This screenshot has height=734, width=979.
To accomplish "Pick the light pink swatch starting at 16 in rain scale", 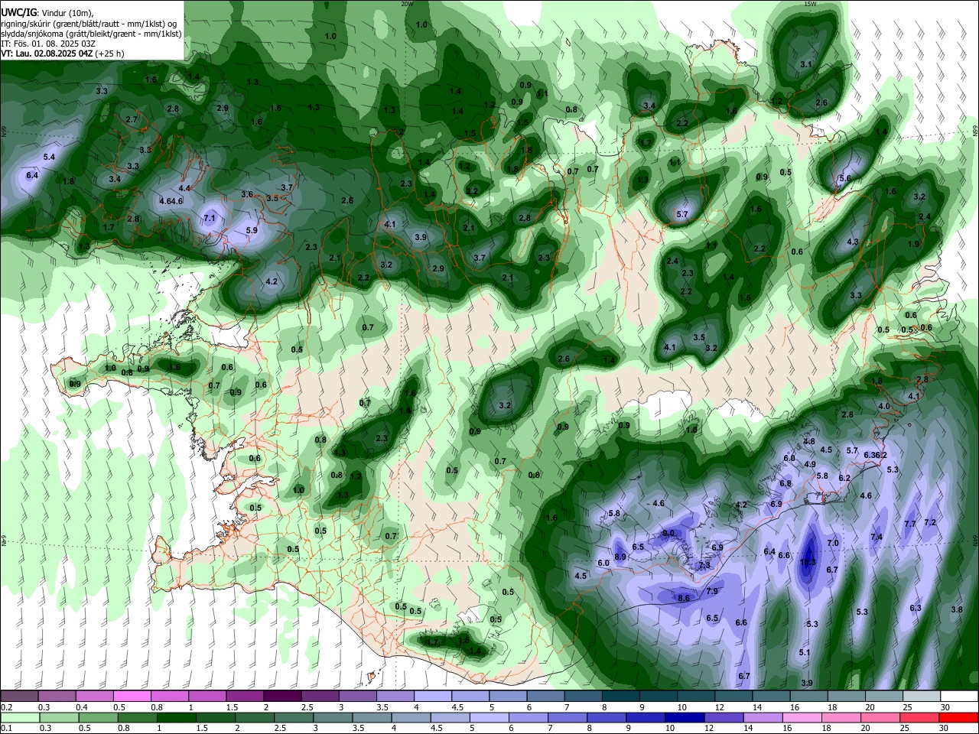I will [802, 718].
